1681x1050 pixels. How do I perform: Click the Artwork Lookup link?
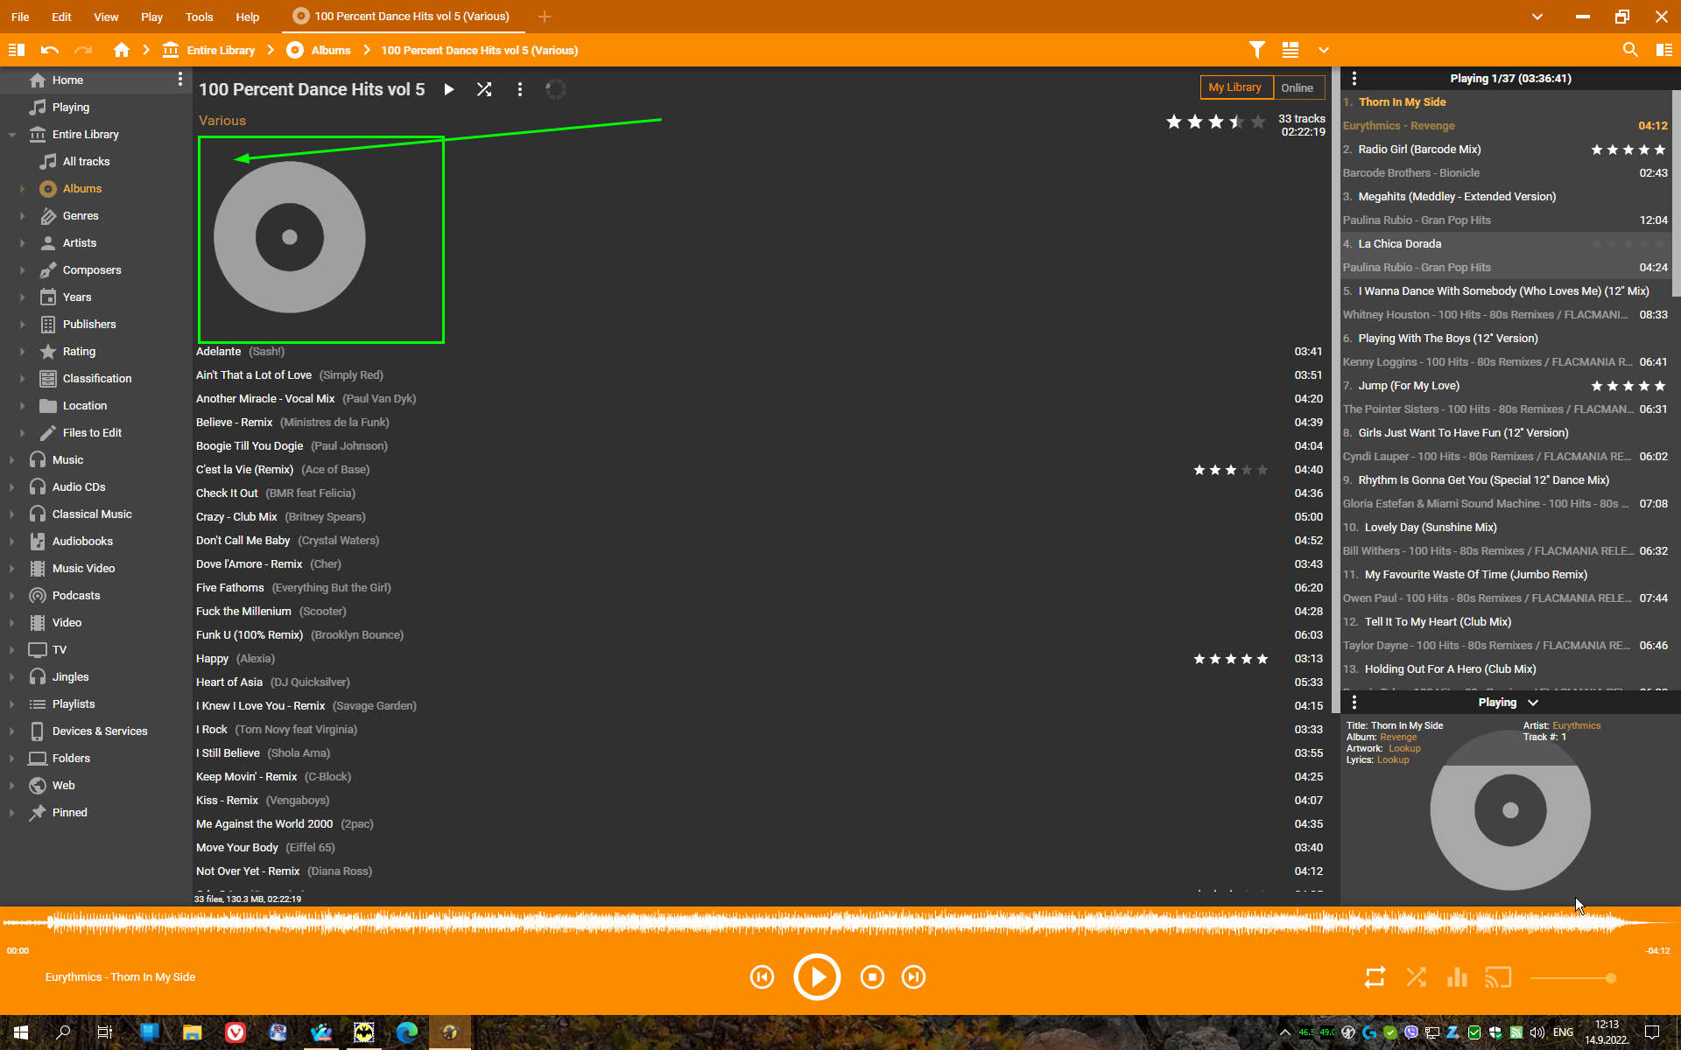1404,748
